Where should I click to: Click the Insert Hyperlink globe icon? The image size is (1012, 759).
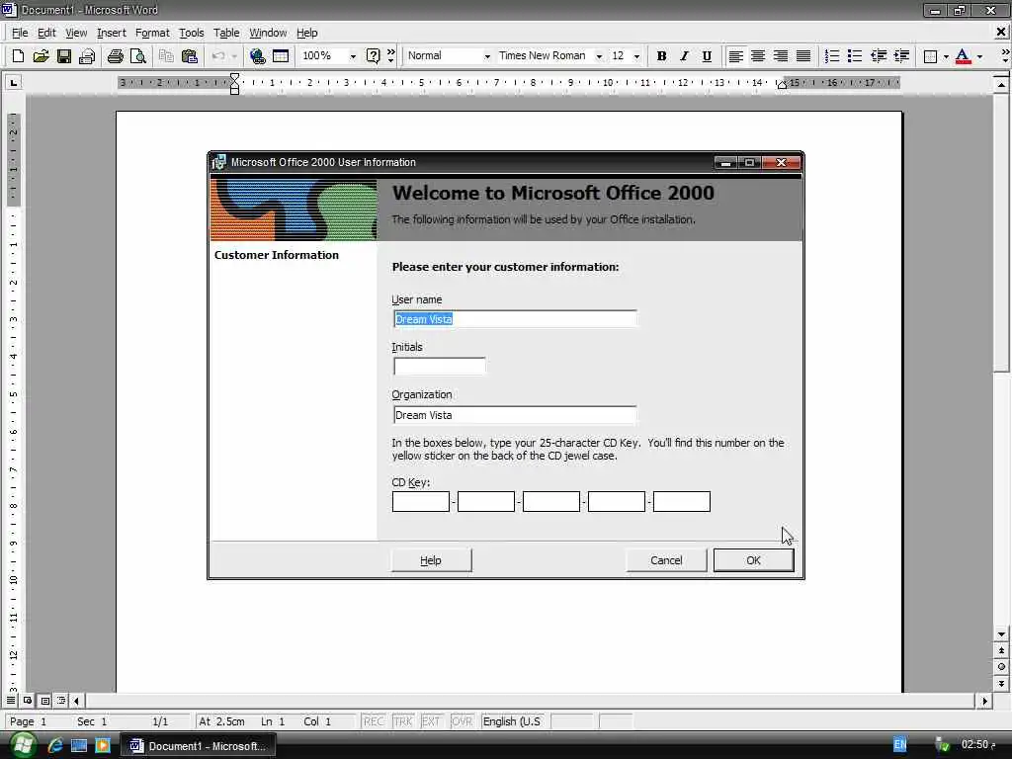pyautogui.click(x=257, y=56)
